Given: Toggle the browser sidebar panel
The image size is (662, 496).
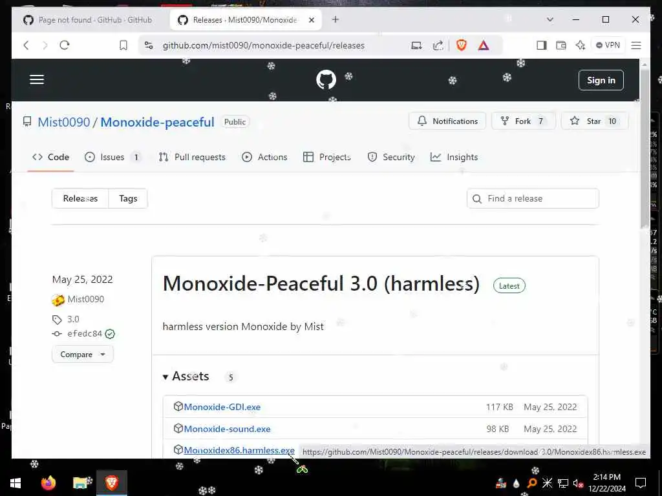Looking at the screenshot, I should point(541,45).
